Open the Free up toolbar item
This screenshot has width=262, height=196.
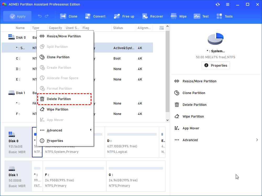coord(124,16)
